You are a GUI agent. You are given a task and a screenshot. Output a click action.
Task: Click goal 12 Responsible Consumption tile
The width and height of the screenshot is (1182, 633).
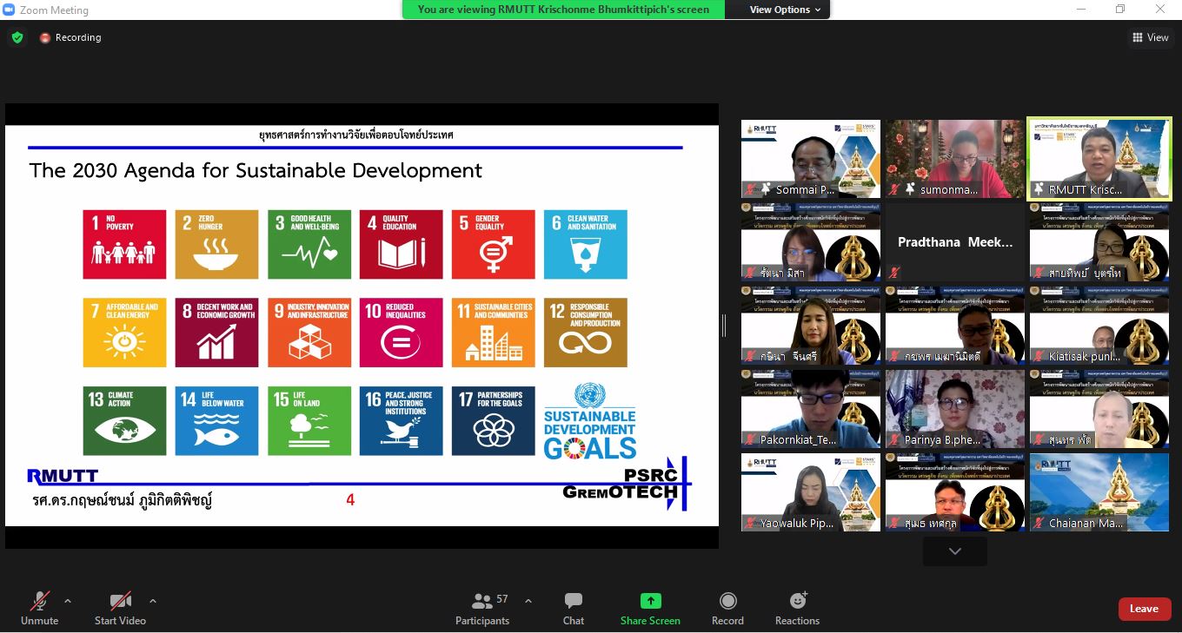click(x=586, y=333)
